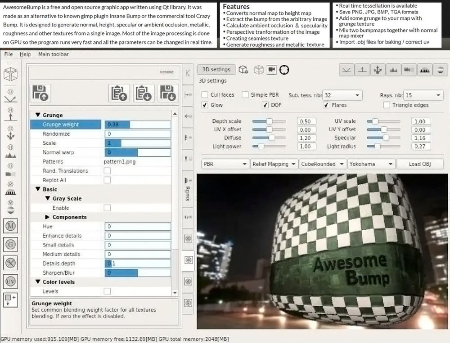The image size is (450, 343).
Task: Open the Help menu
Action: pyautogui.click(x=25, y=54)
